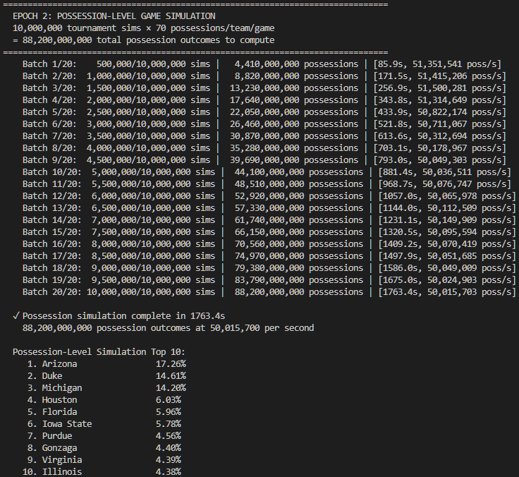The image size is (519, 477).
Task: Click the '8. Gonzaga' ranking row
Action: [104, 448]
